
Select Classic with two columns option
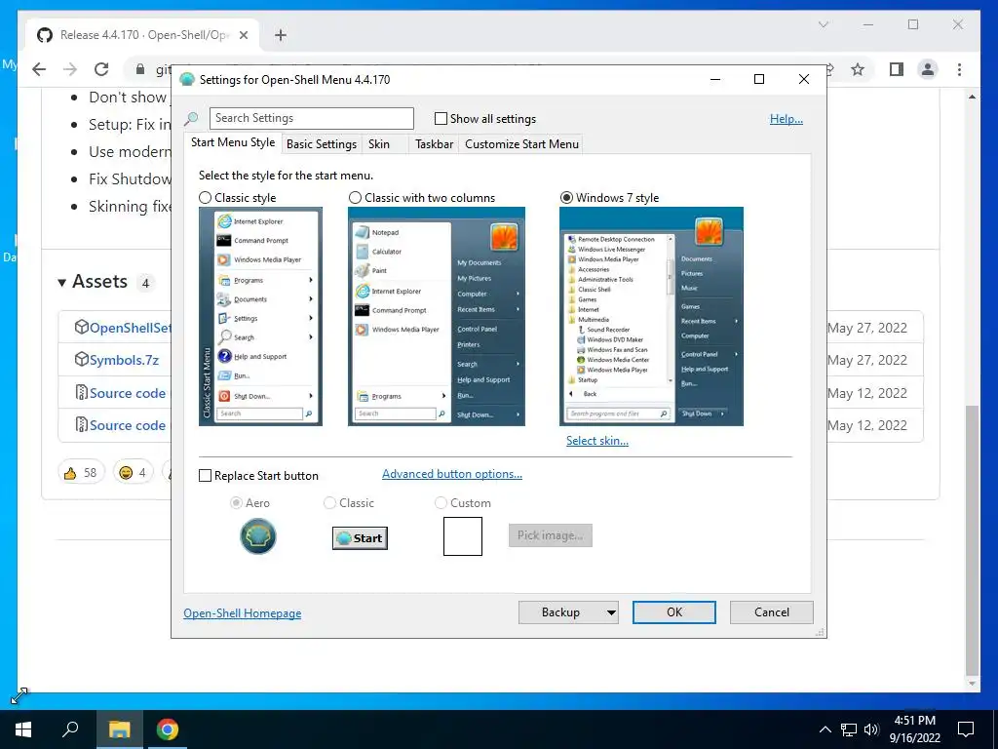point(355,198)
